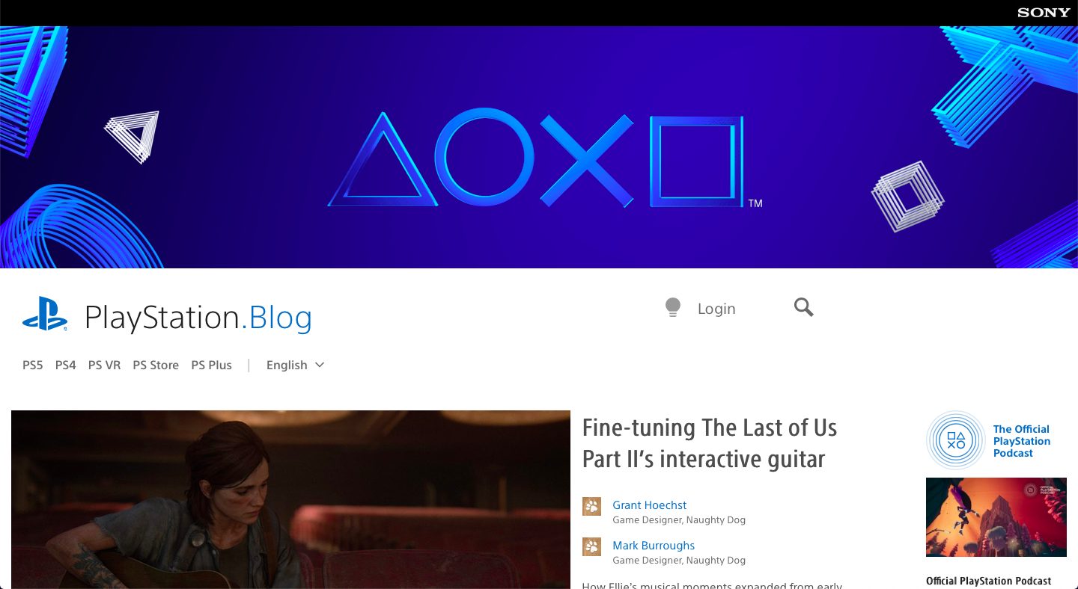Open the Fine-tuning The Last of Us article headline
Image resolution: width=1078 pixels, height=589 pixels.
[x=710, y=443]
